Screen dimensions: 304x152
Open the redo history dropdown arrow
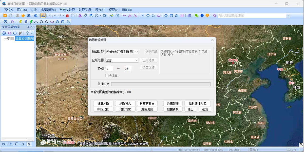(63, 16)
